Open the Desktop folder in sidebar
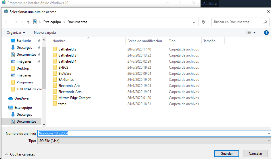This screenshot has width=271, height=159. coord(23,68)
